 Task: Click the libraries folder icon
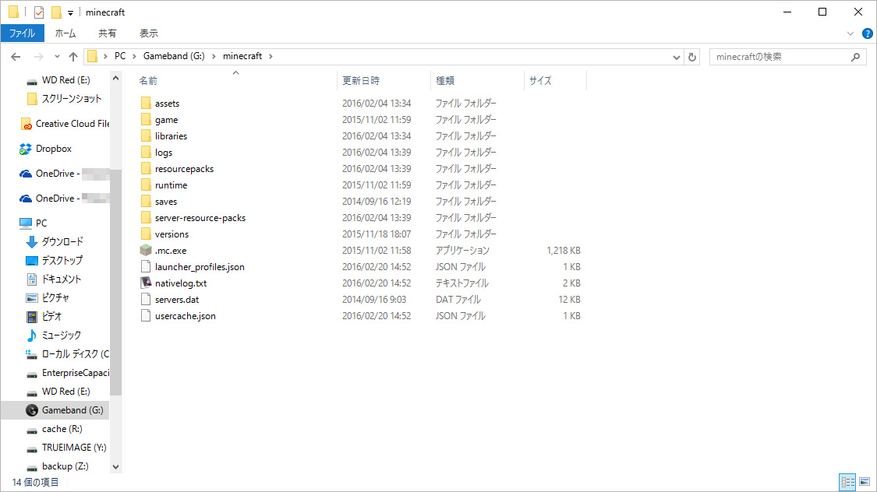pyautogui.click(x=146, y=135)
